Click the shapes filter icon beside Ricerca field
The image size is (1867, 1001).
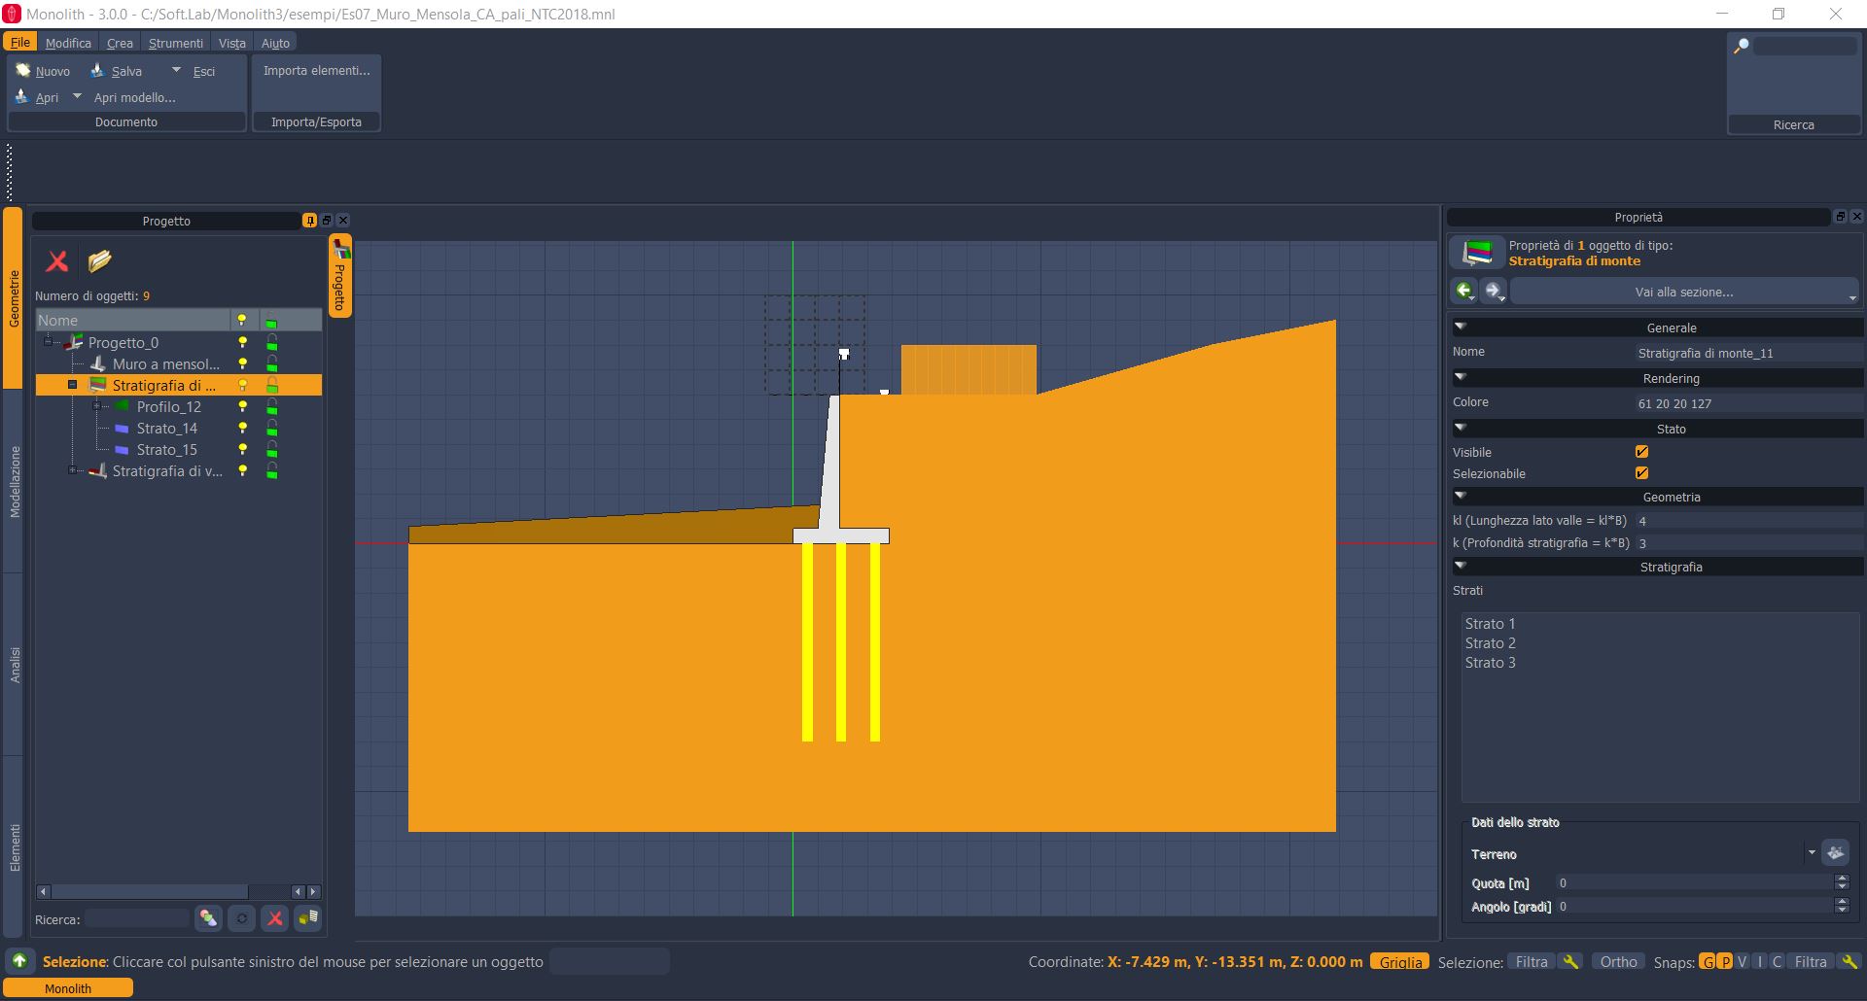pyautogui.click(x=208, y=918)
